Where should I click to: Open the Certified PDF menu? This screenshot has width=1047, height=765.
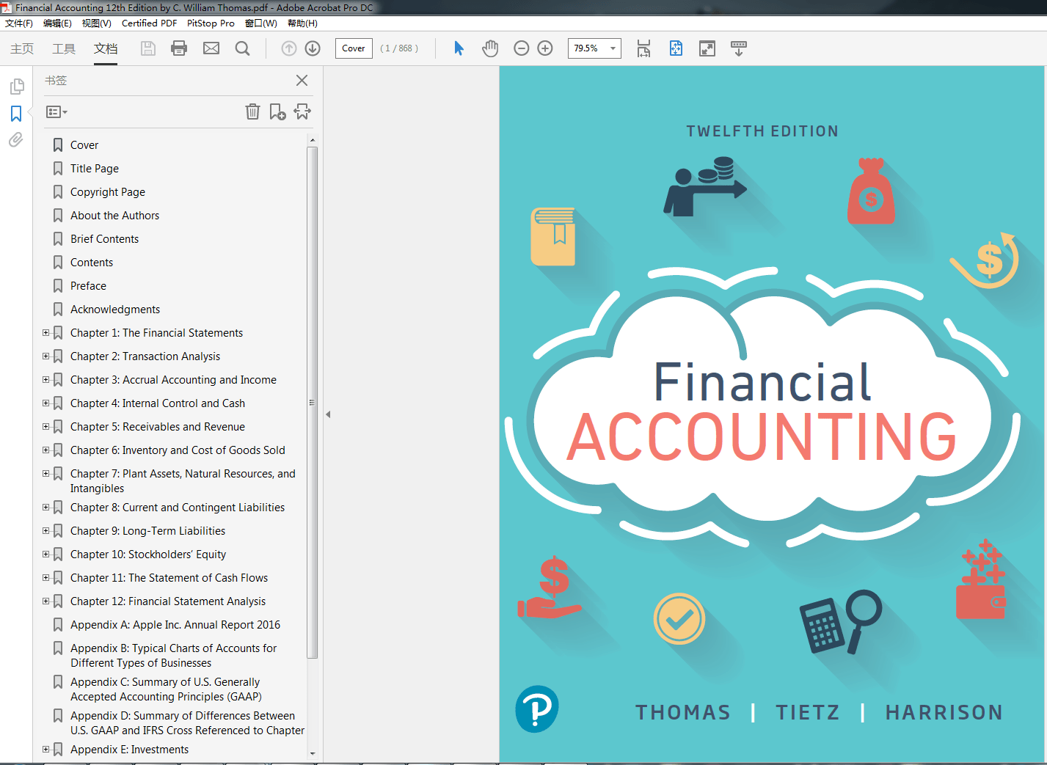(x=149, y=23)
